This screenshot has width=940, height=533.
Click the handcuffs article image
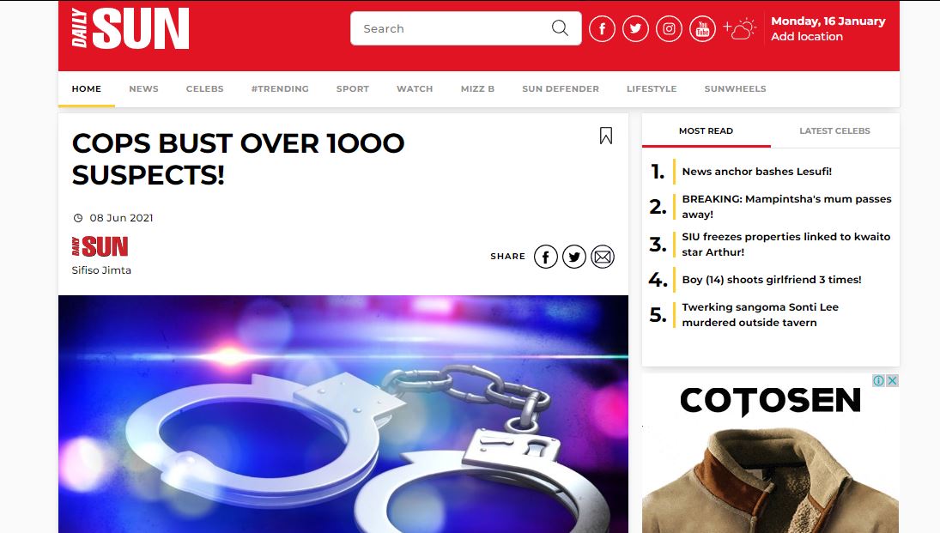(x=343, y=414)
